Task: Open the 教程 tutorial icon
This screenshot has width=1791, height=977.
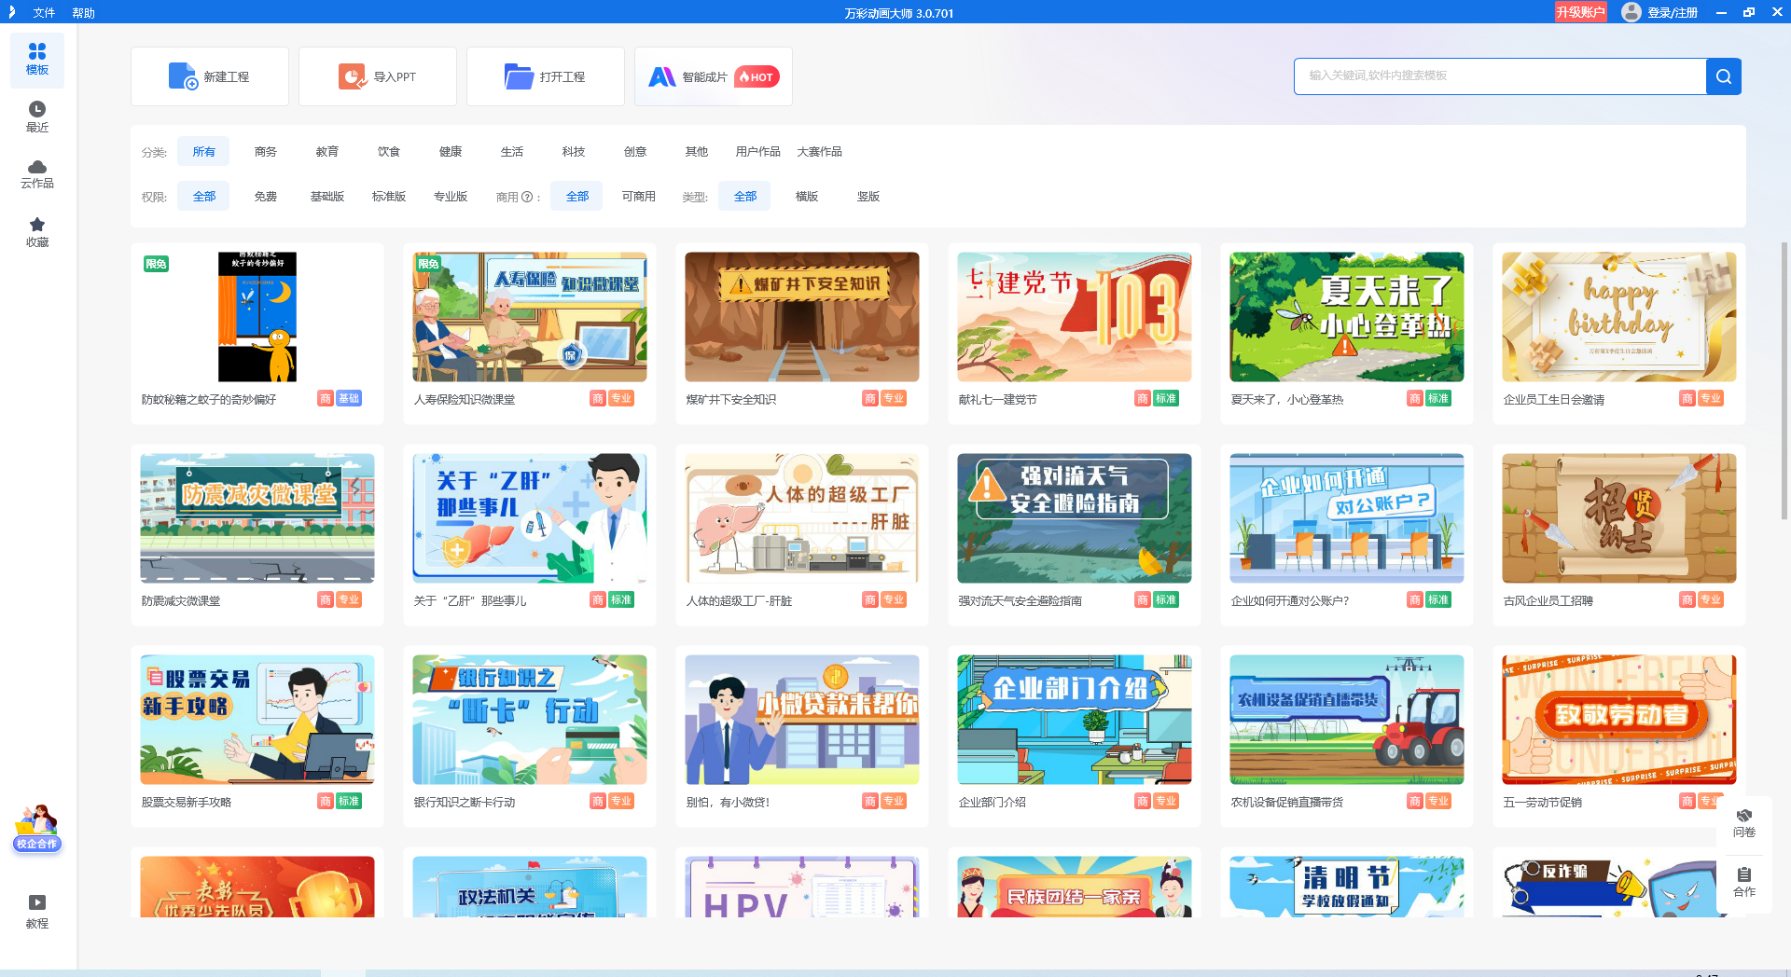Action: tap(37, 912)
